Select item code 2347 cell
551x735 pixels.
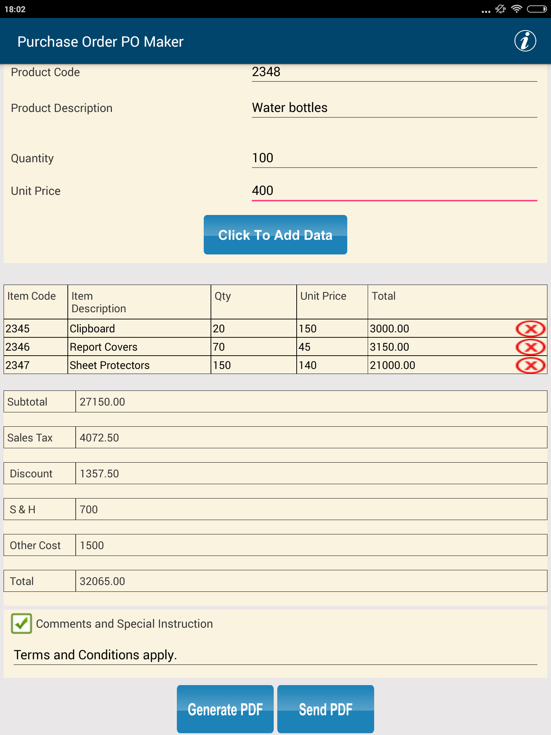coord(36,365)
